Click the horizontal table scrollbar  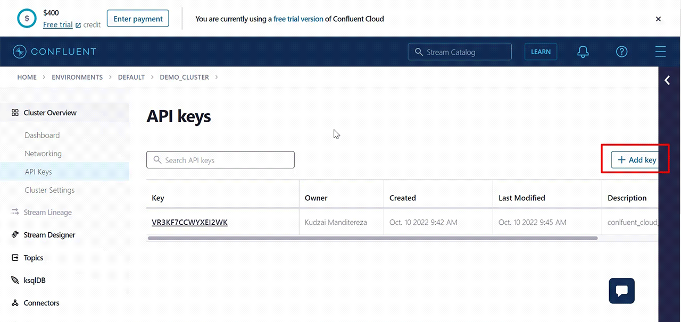(x=372, y=238)
